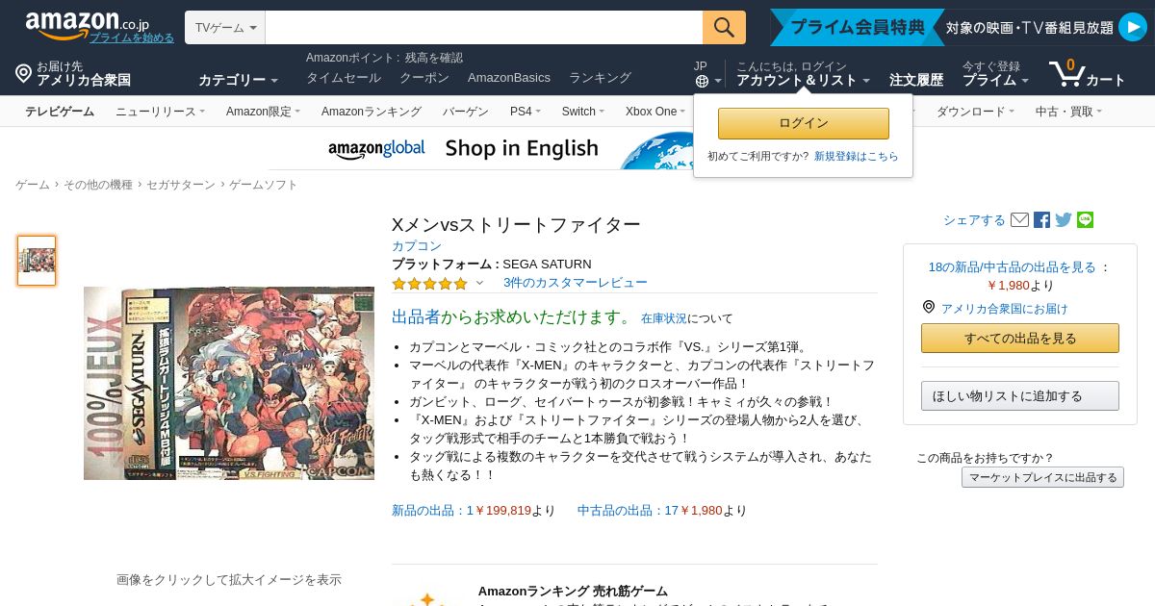
Task: Select the Amazonランキング tab
Action: click(x=372, y=112)
